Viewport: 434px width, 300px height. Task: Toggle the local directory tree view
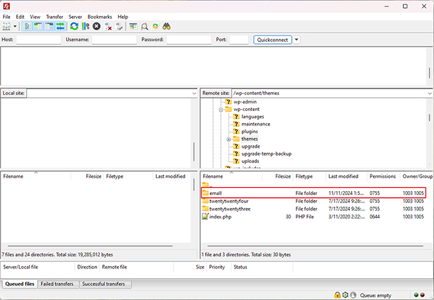coord(38,26)
